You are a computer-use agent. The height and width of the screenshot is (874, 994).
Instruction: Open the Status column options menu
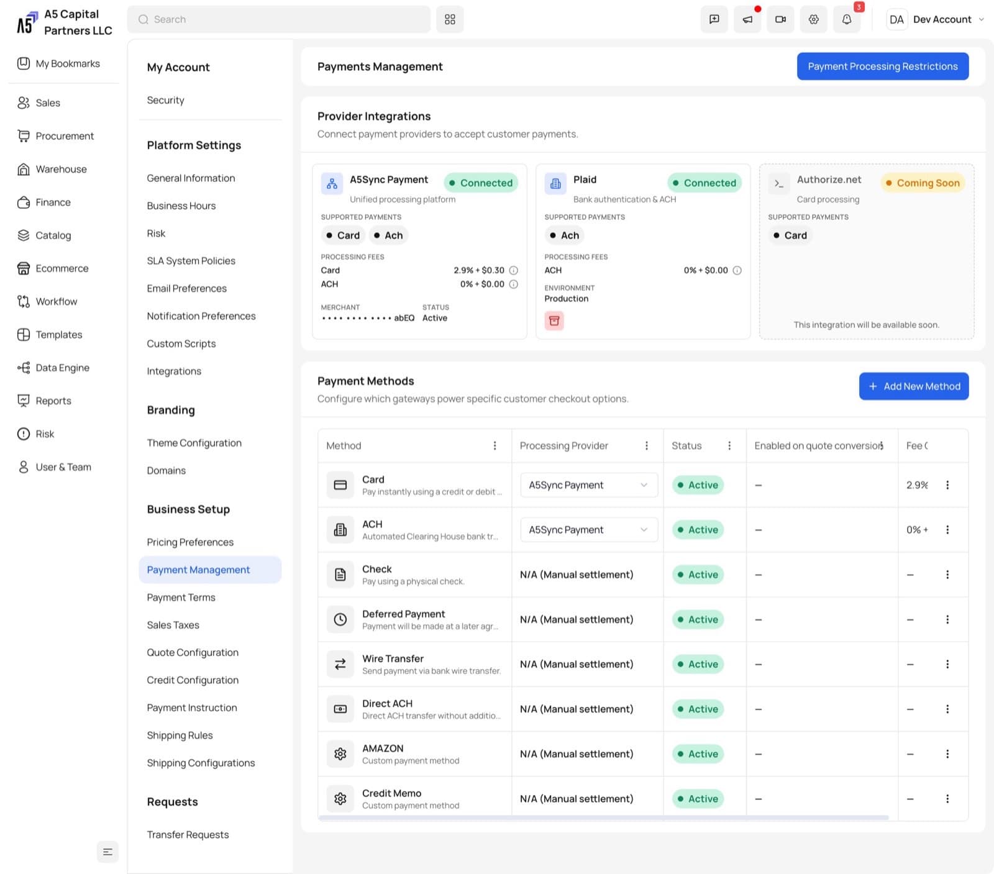729,445
